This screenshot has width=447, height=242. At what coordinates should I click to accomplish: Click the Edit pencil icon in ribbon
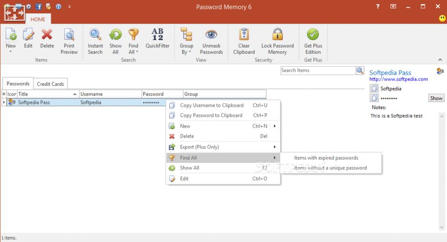[28, 35]
